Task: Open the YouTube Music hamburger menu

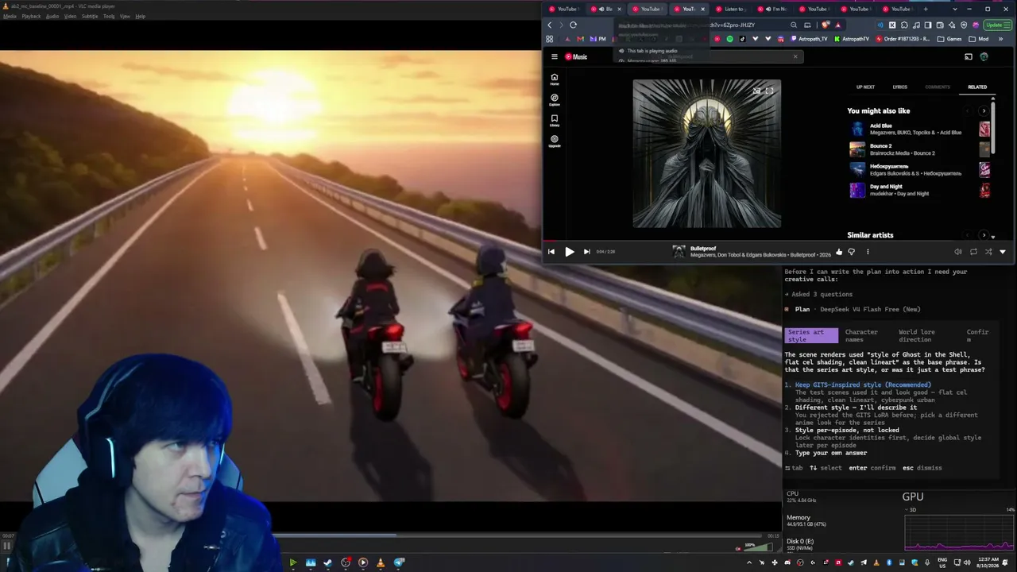Action: 555,56
